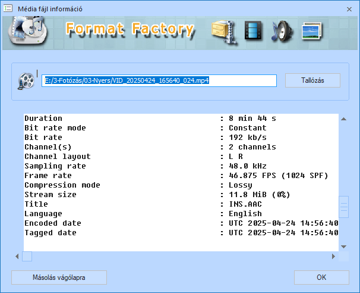Click the Tagged date UTC value
This screenshot has height=293, width=360.
[283, 233]
